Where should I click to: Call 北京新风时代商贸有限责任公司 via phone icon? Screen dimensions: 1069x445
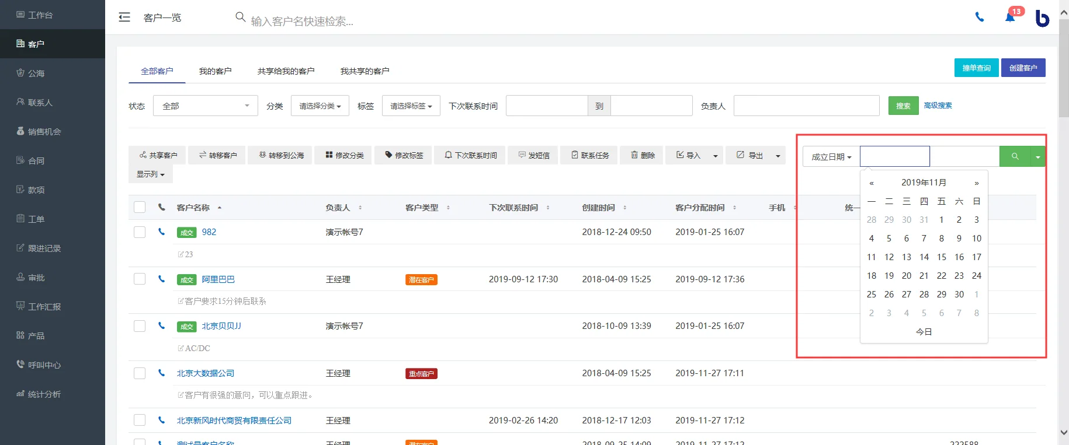[161, 420]
